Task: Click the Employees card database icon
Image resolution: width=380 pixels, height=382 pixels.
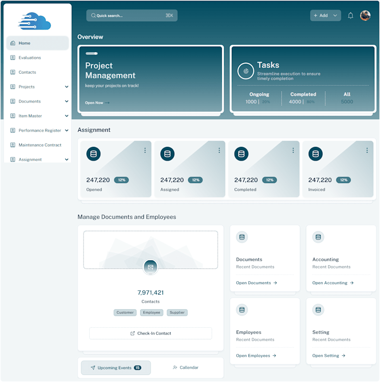Action: (242, 310)
